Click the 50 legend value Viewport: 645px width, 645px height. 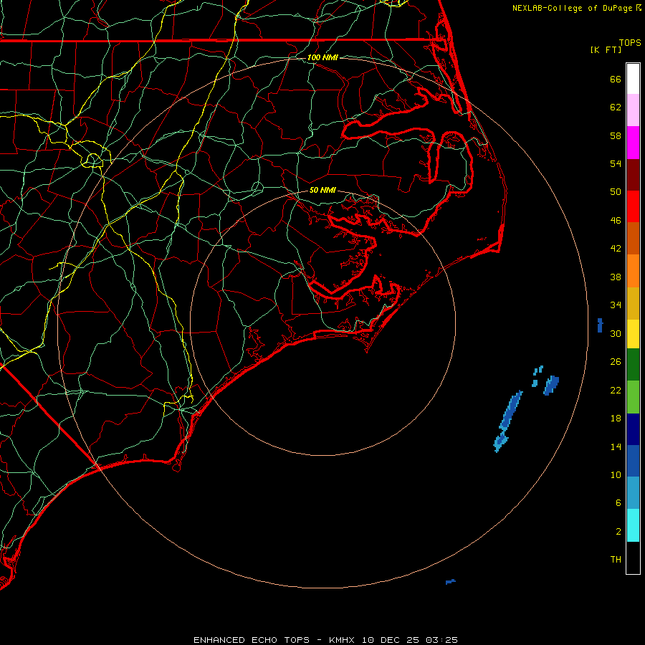coord(616,192)
